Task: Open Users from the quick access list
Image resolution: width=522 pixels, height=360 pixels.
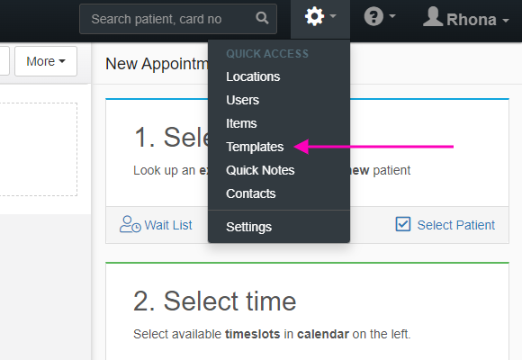Action: tap(242, 100)
